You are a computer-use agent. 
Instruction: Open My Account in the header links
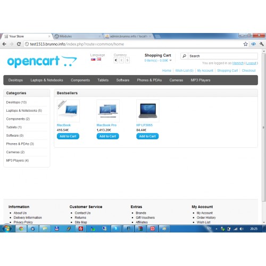(x=205, y=71)
